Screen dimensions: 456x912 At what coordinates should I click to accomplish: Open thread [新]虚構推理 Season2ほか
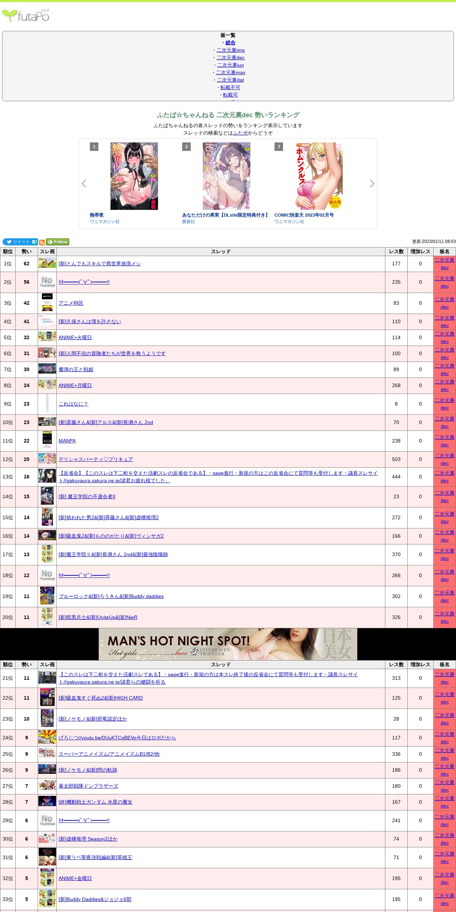coord(88,839)
